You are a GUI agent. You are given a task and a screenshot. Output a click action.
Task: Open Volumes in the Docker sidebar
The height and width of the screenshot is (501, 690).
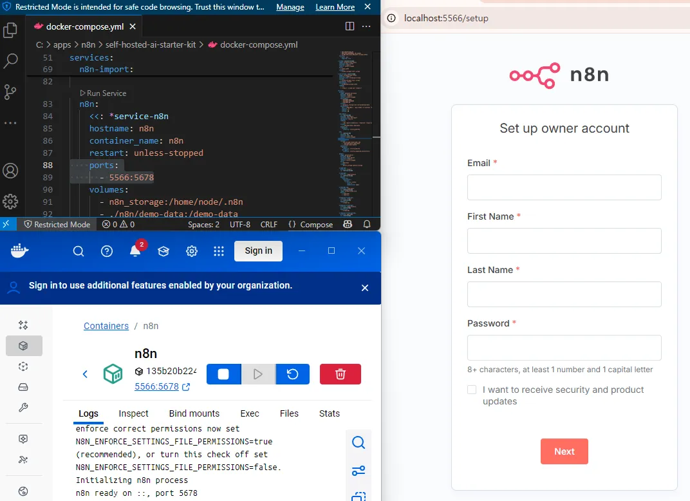(x=23, y=387)
